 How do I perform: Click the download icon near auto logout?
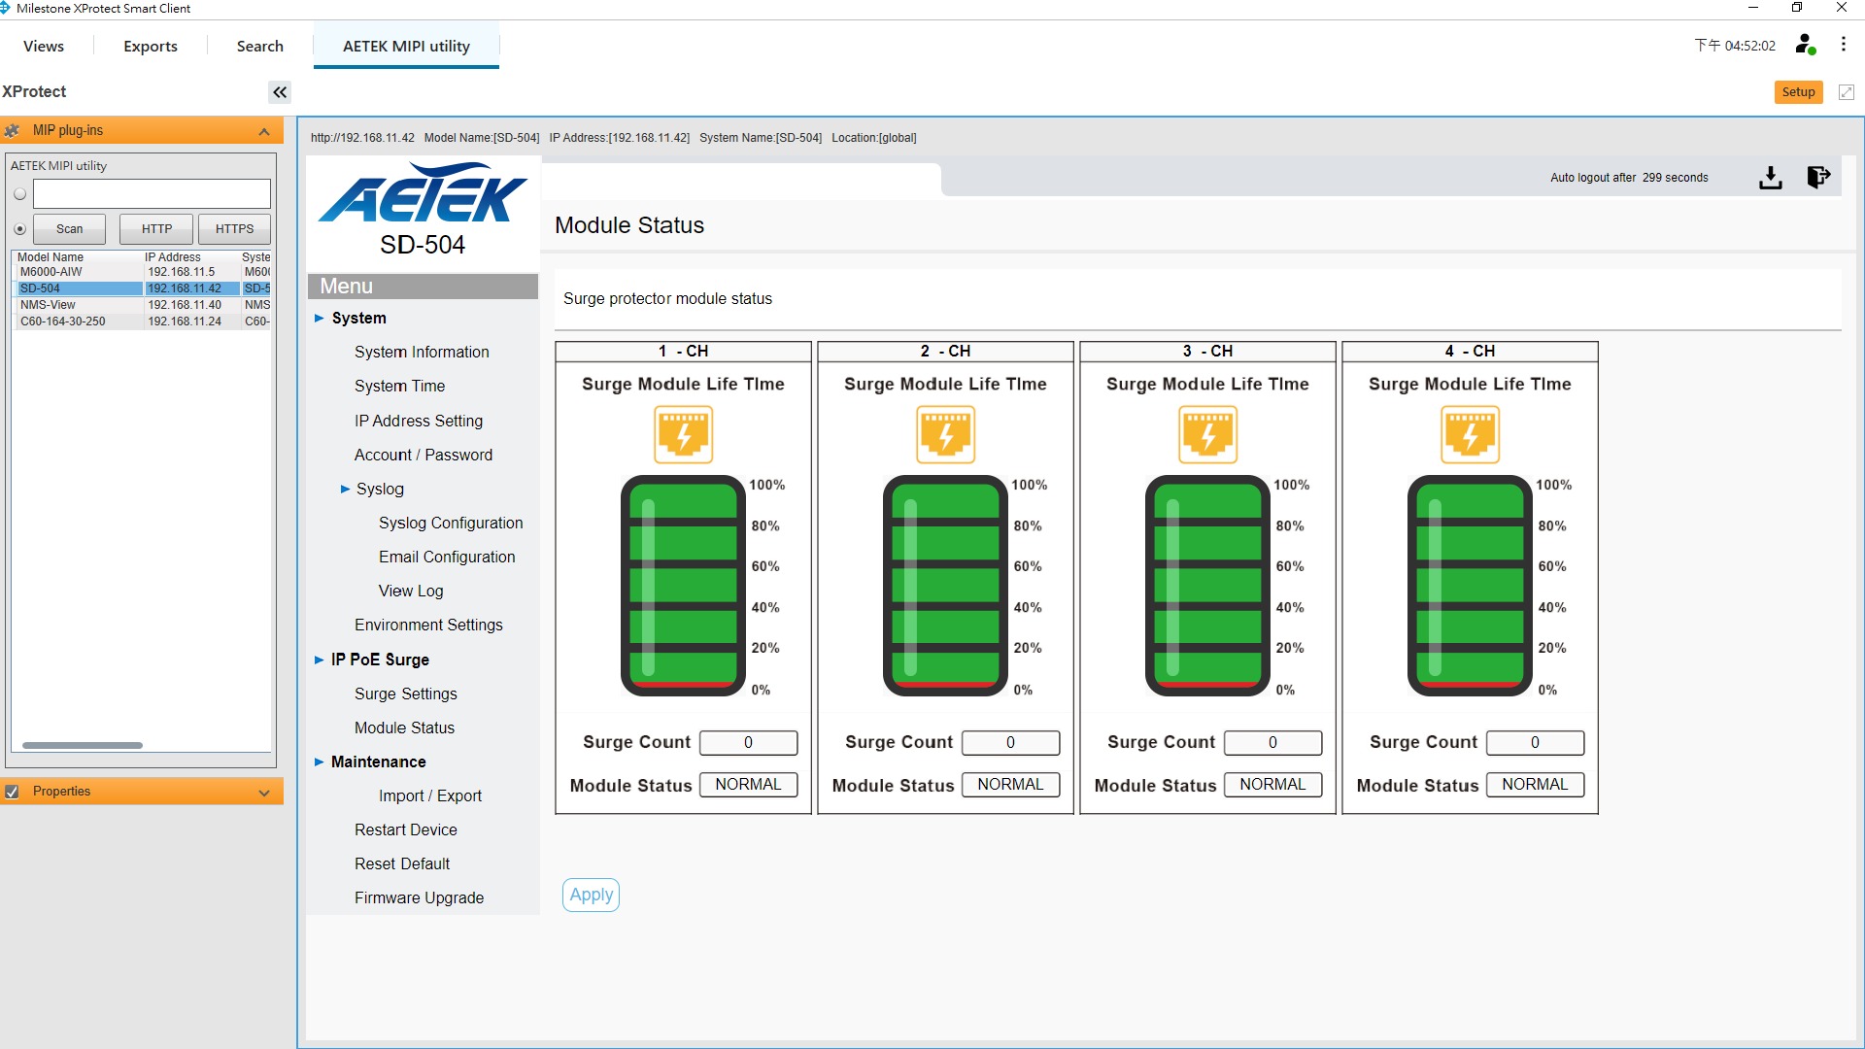click(x=1771, y=178)
